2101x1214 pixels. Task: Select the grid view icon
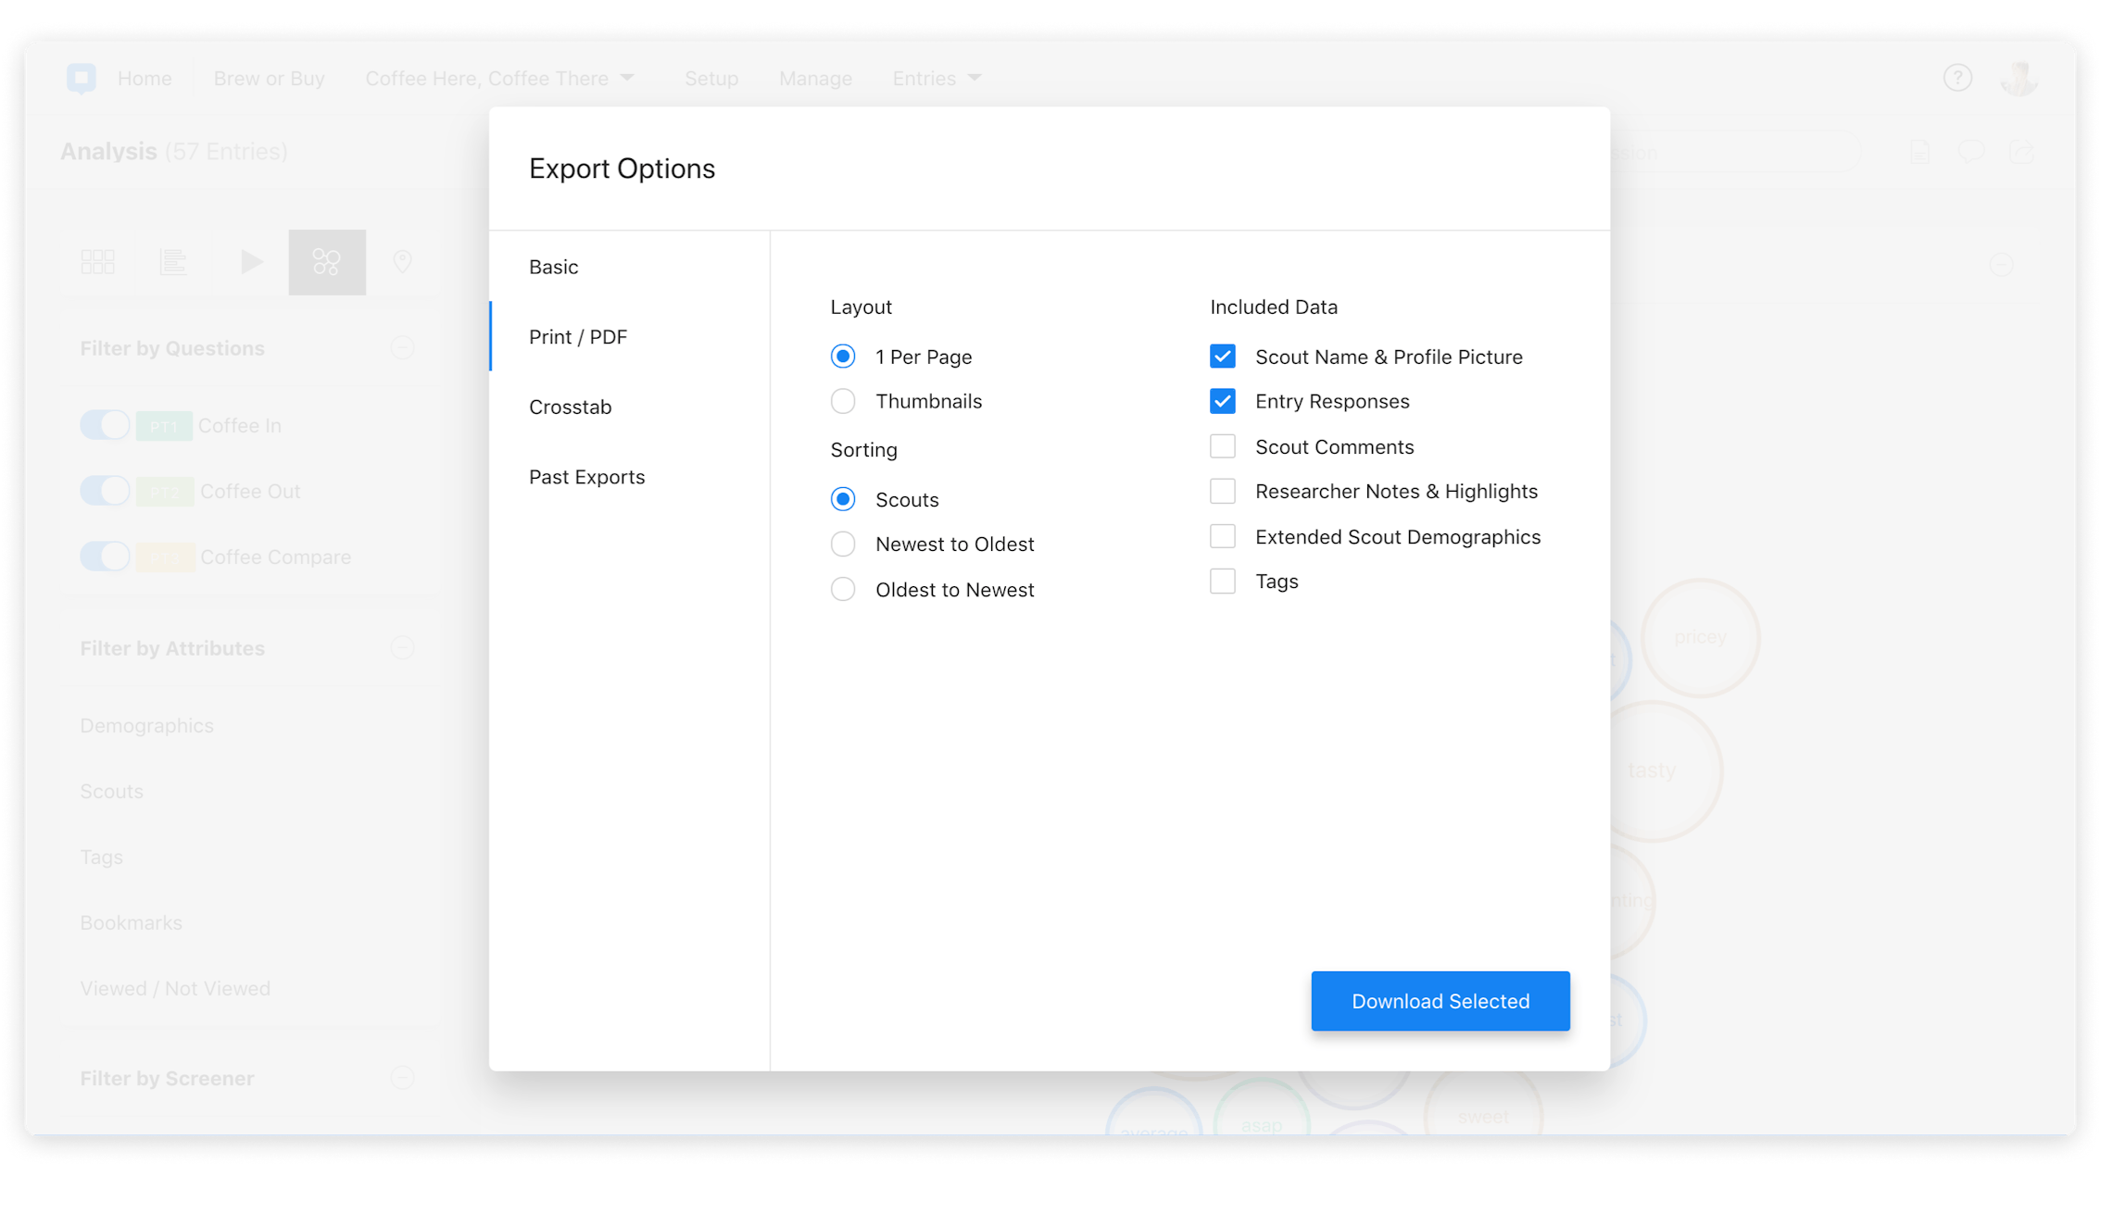97,262
